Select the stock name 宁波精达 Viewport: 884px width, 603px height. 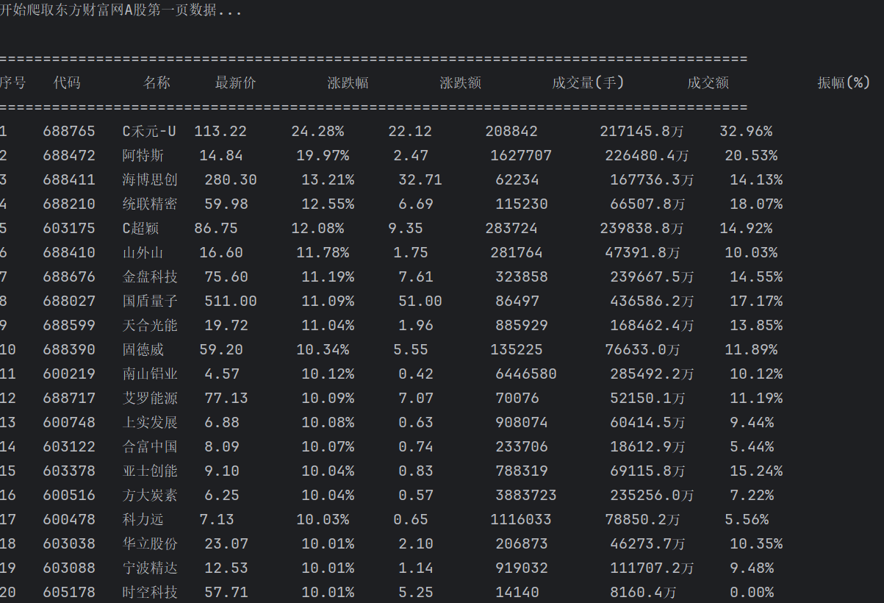(150, 568)
